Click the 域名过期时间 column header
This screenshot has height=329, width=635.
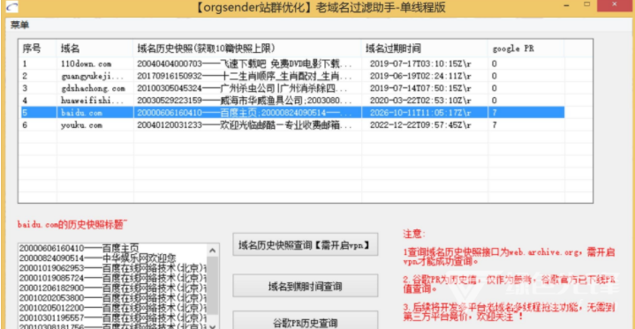(x=425, y=49)
